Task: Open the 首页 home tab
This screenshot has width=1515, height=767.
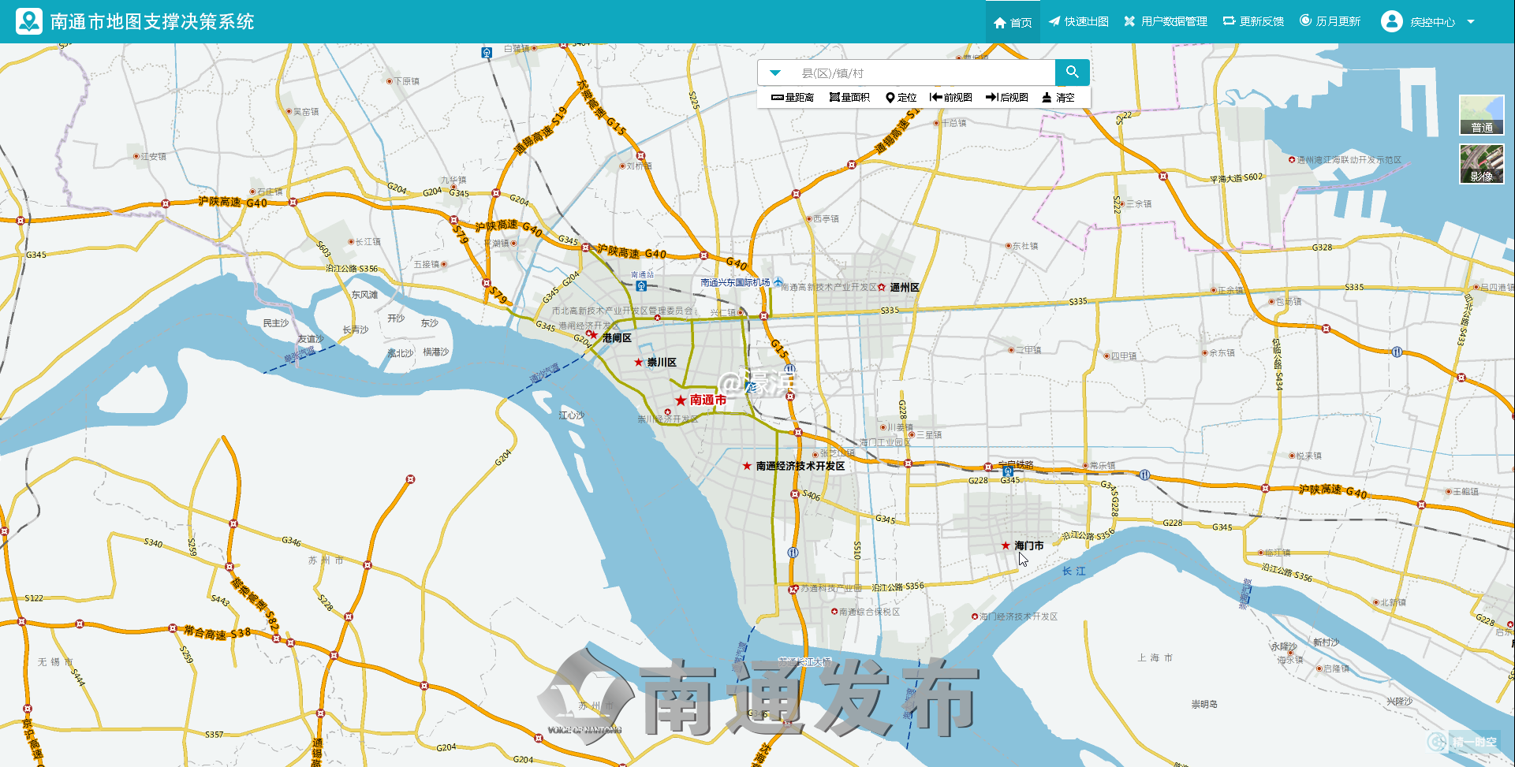Action: tap(1013, 22)
